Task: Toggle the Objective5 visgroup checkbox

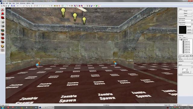Action: coord(184,48)
